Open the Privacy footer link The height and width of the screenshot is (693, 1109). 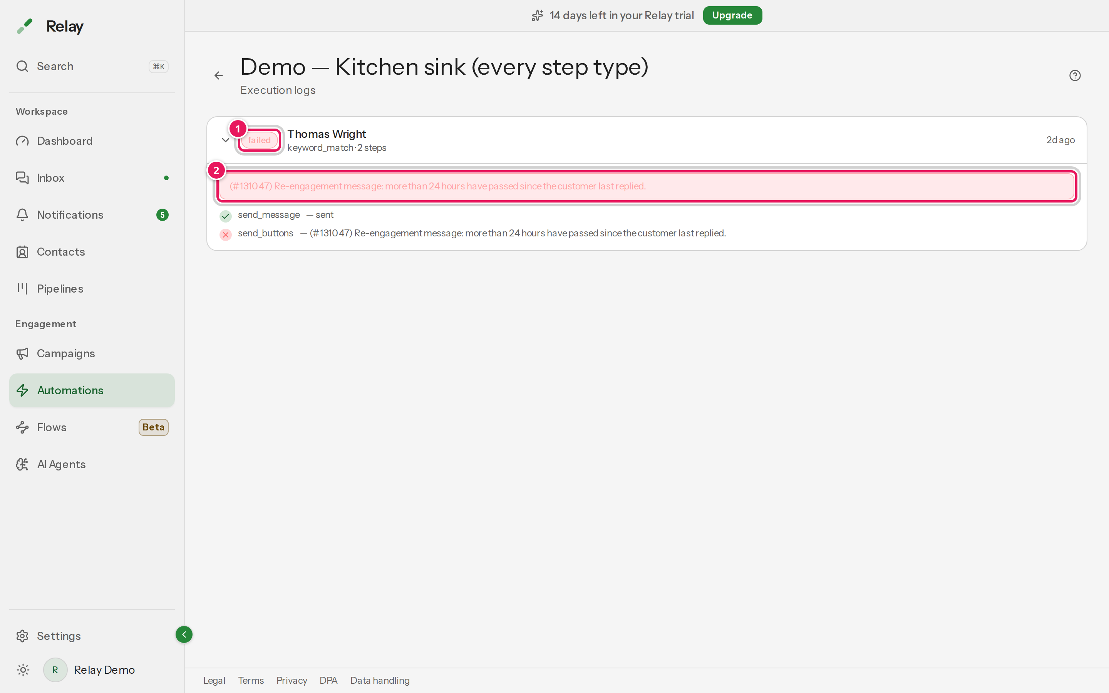click(291, 680)
